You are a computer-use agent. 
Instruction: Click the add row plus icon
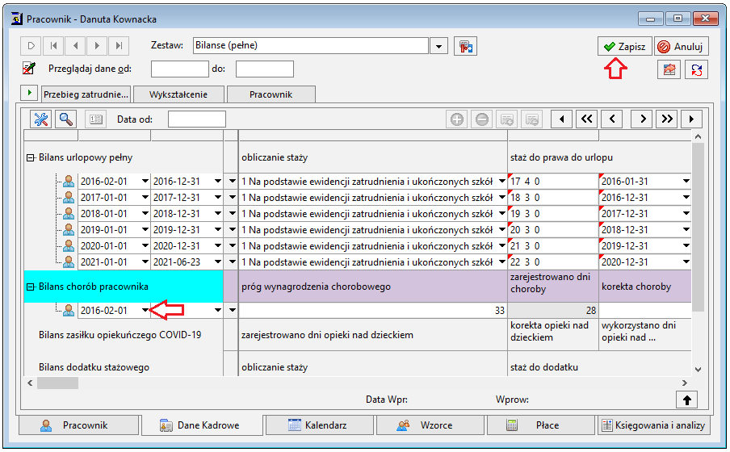coord(457,119)
